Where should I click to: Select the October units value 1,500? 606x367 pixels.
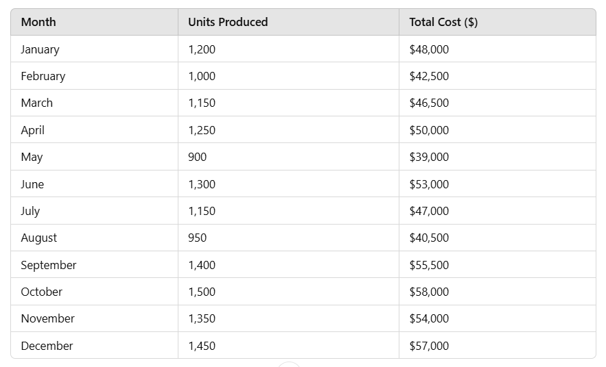202,292
